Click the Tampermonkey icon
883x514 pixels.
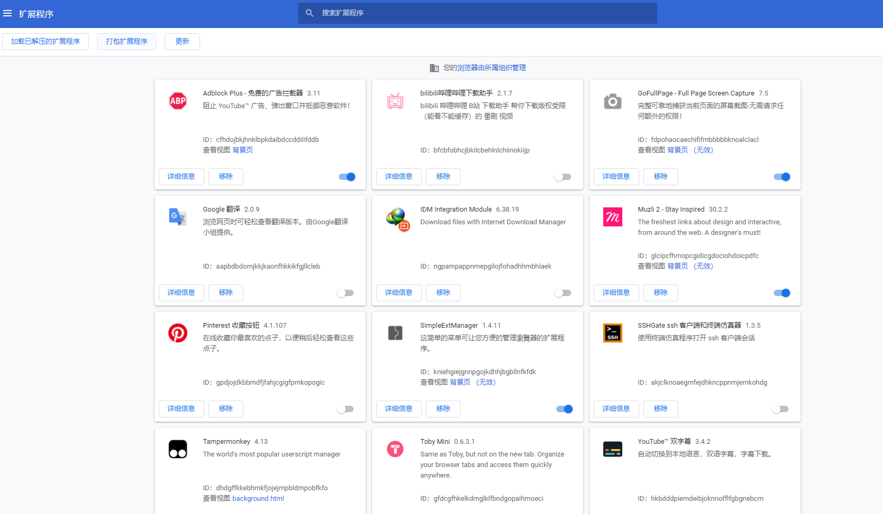[178, 449]
